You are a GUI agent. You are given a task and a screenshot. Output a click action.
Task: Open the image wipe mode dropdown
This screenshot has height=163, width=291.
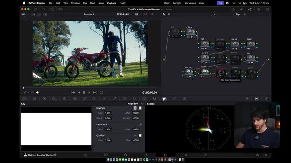click(x=137, y=14)
